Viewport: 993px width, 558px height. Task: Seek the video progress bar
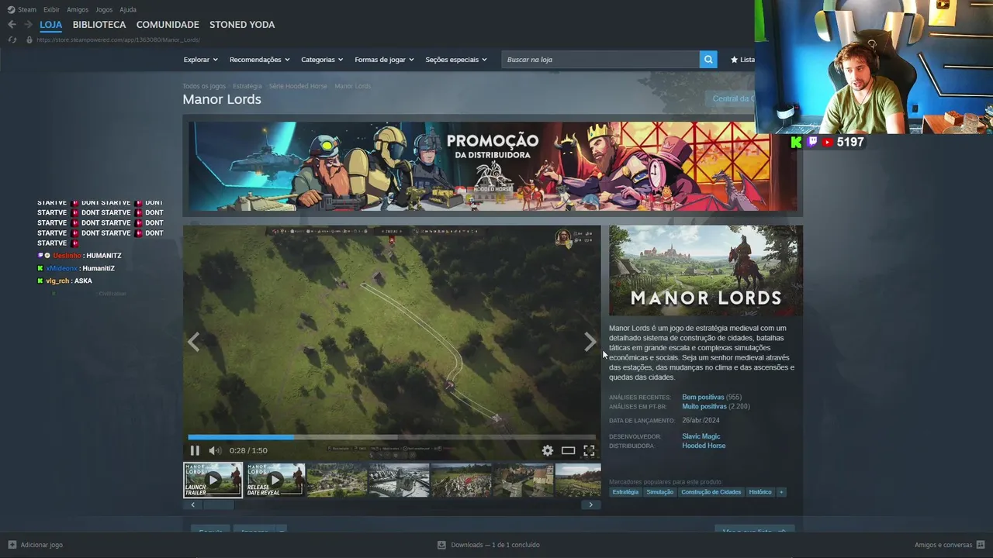(392, 437)
